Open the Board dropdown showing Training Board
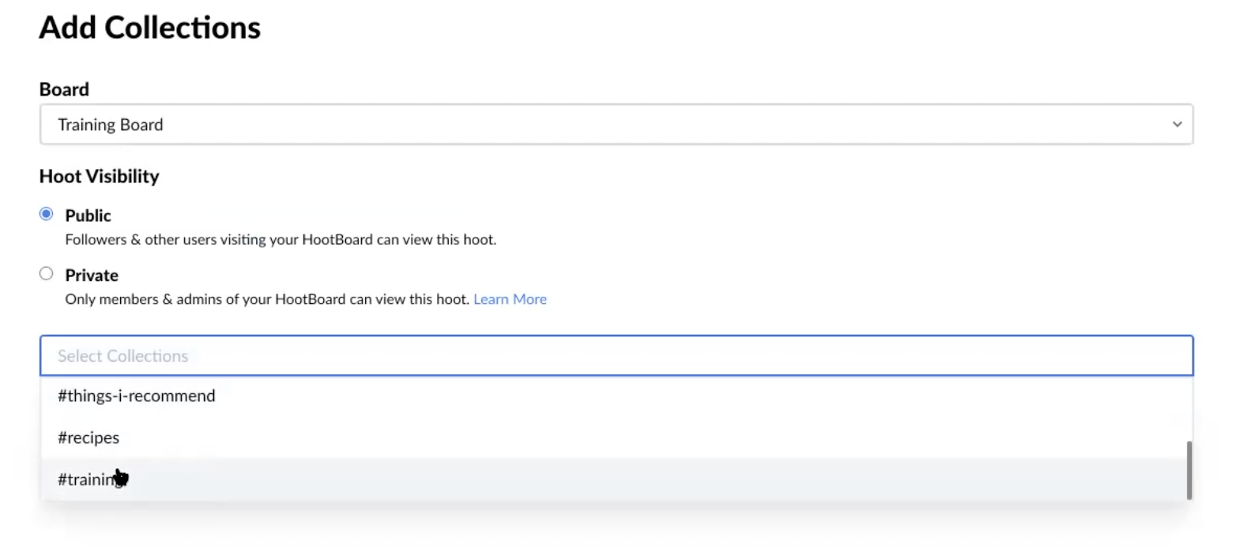Screen dimensions: 1250x559 616,125
